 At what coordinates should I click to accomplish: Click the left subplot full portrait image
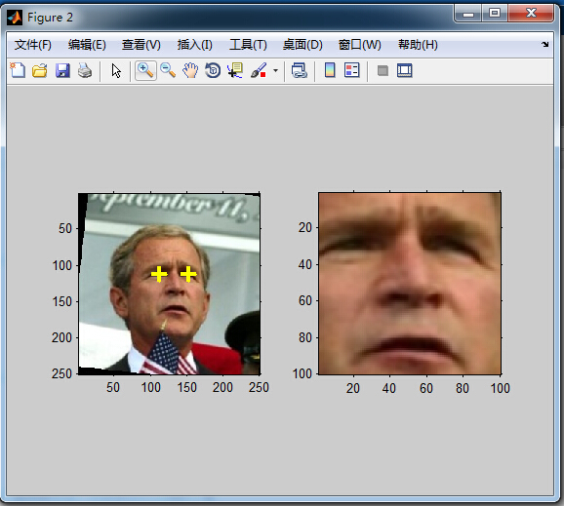click(x=169, y=284)
